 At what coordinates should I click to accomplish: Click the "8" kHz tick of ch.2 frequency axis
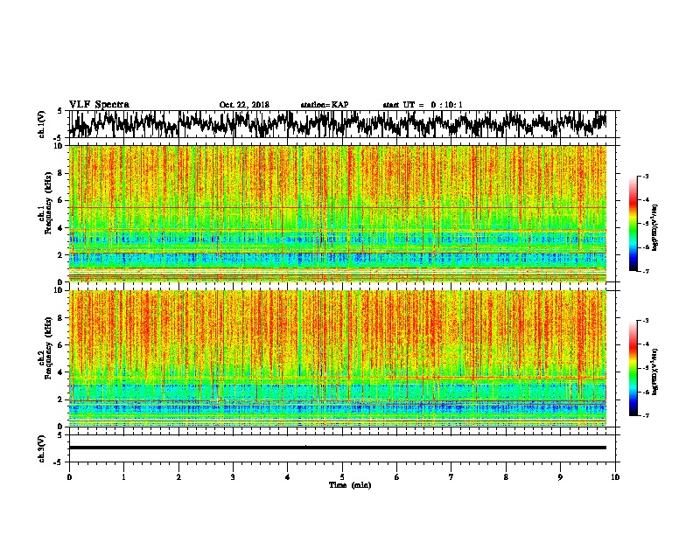61,318
